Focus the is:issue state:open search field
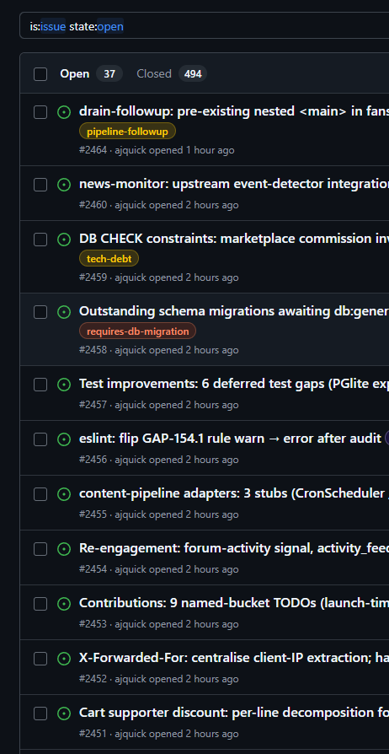 point(204,26)
